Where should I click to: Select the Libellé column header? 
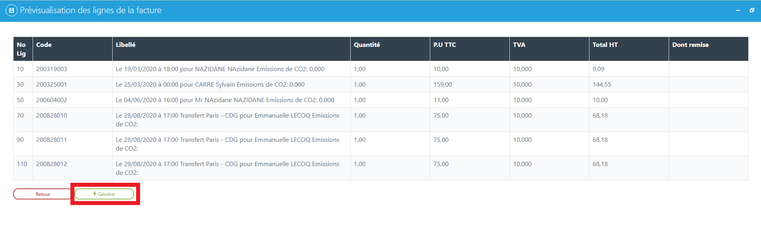click(x=125, y=45)
